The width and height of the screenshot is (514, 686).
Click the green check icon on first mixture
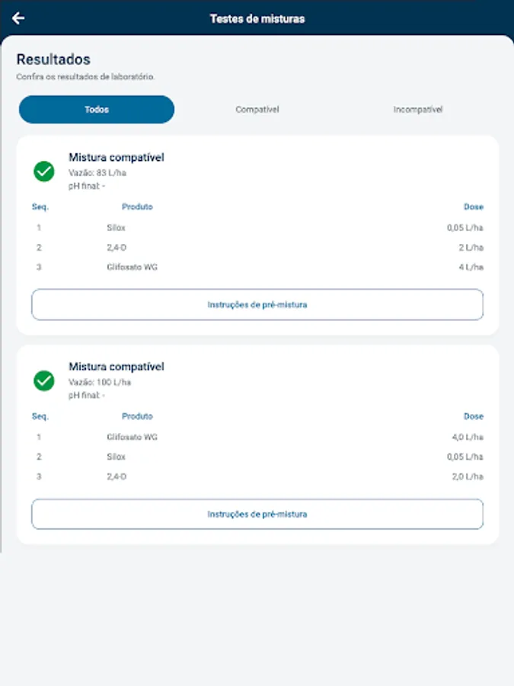click(x=44, y=171)
